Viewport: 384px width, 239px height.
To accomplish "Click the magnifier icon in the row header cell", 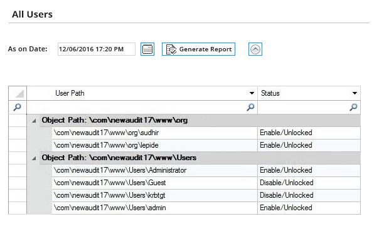I will pyautogui.click(x=18, y=107).
